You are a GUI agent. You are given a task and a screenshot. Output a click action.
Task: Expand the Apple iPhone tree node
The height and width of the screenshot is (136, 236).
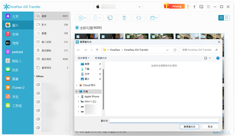[78, 97]
